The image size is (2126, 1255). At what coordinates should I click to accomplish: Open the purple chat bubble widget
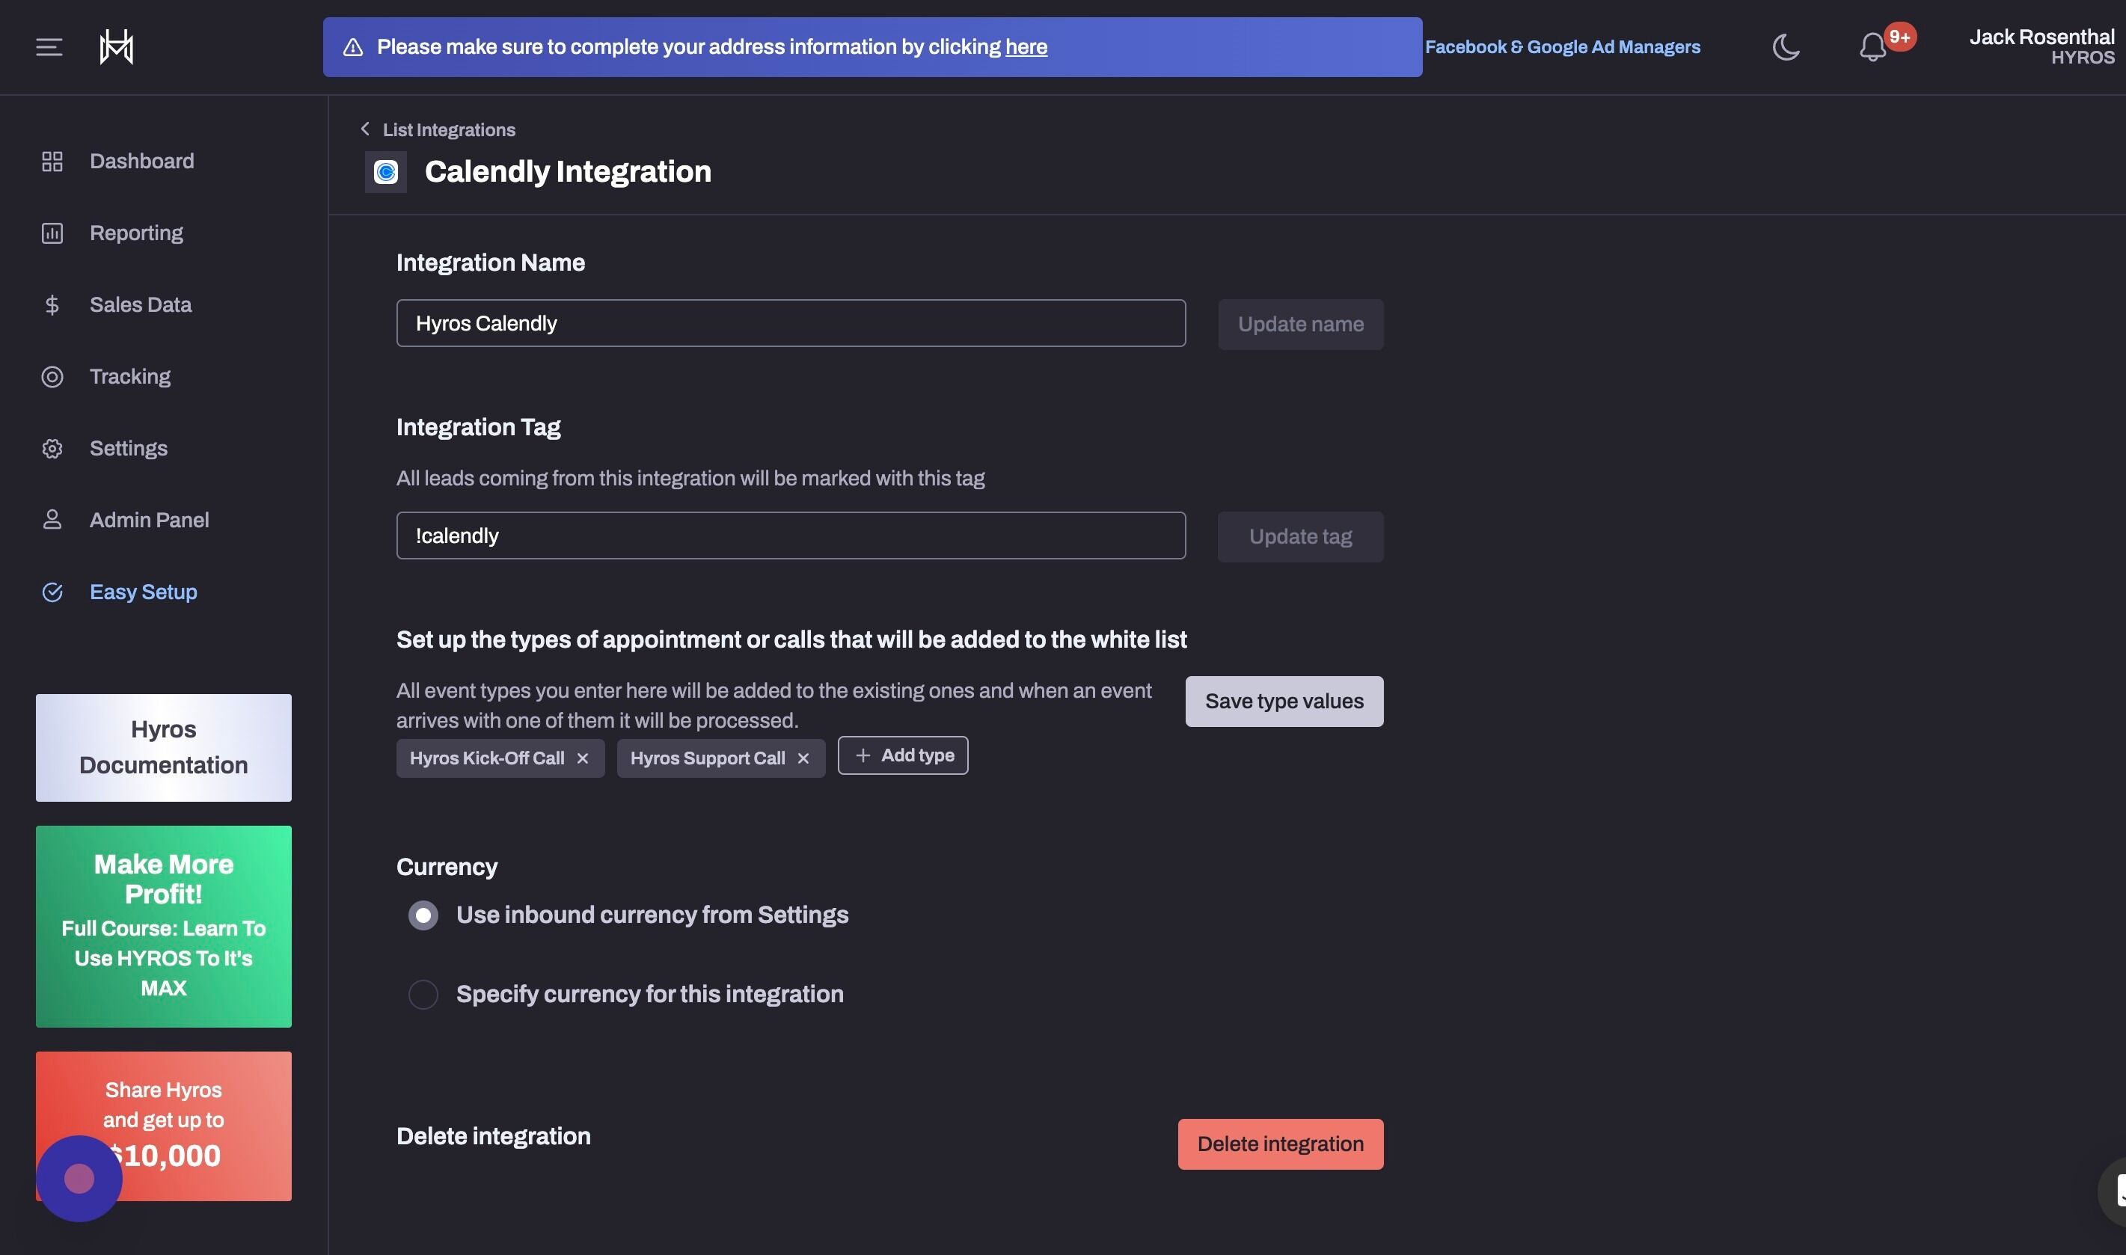[x=79, y=1179]
